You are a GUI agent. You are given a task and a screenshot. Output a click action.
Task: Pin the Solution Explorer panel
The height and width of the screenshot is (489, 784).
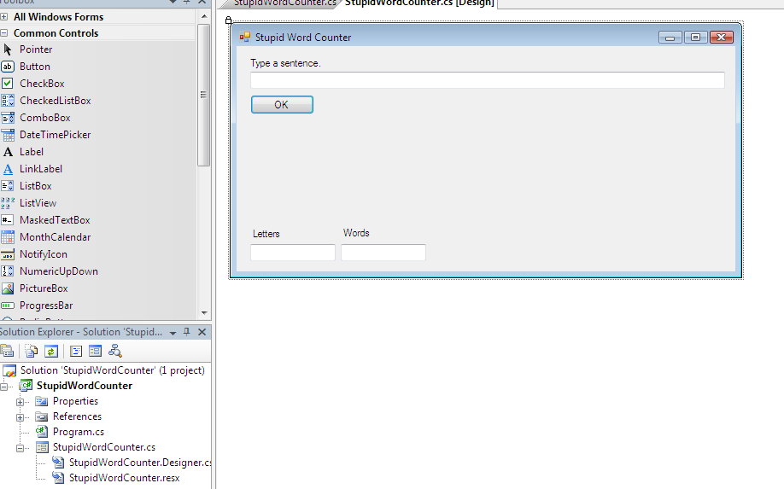coord(187,332)
